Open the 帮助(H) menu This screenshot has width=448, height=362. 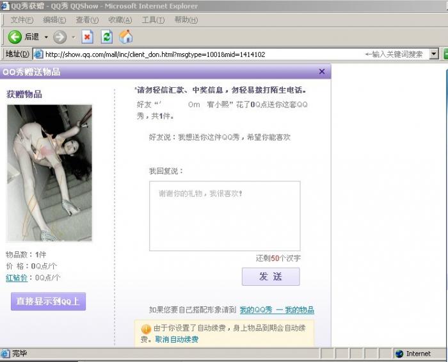186,20
